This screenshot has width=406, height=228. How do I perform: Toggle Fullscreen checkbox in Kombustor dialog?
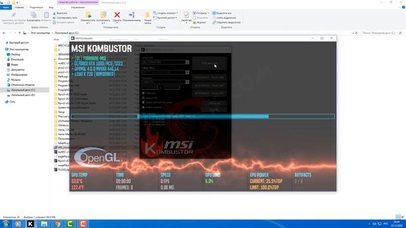pos(143,93)
